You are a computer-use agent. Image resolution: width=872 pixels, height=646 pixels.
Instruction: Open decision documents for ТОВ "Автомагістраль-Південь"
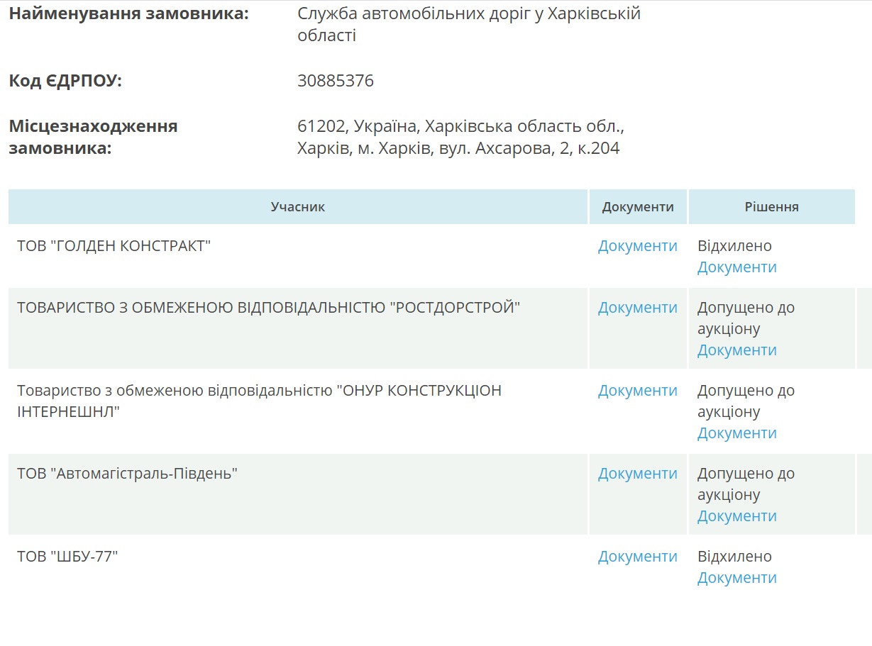pos(736,516)
